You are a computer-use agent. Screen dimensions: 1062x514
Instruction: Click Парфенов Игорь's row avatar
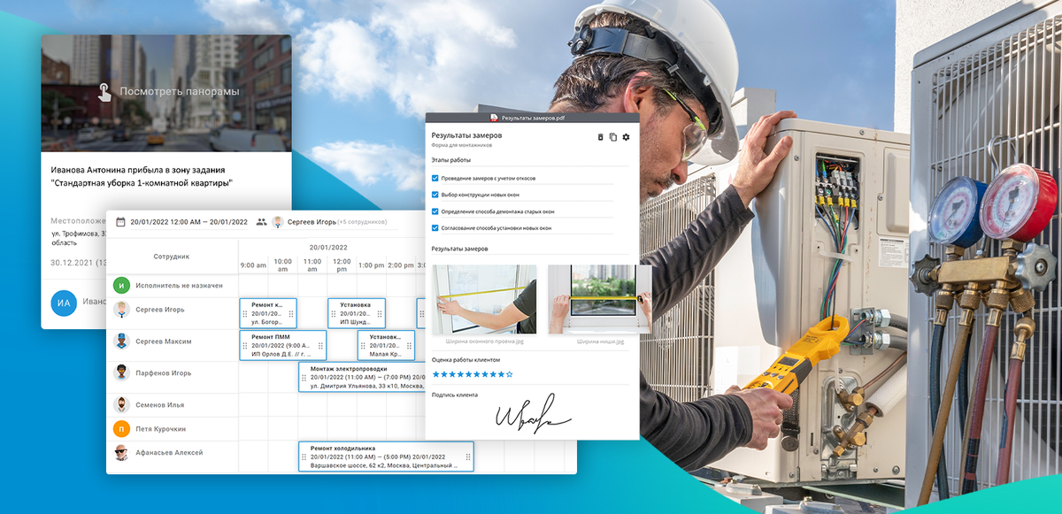pos(122,372)
